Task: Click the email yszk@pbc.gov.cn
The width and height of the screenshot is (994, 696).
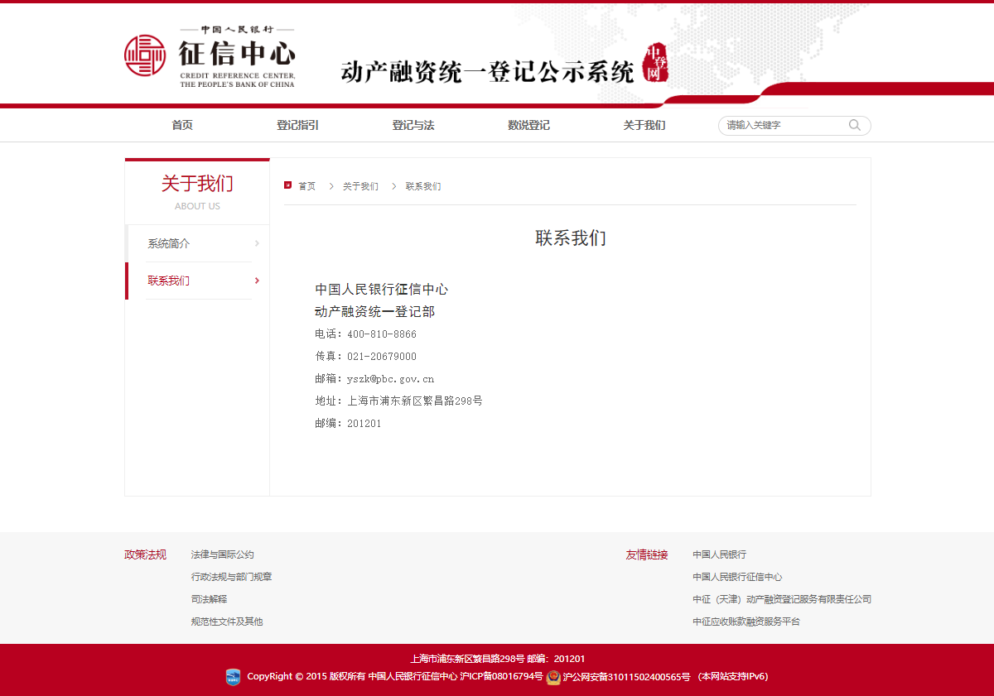Action: pyautogui.click(x=390, y=379)
